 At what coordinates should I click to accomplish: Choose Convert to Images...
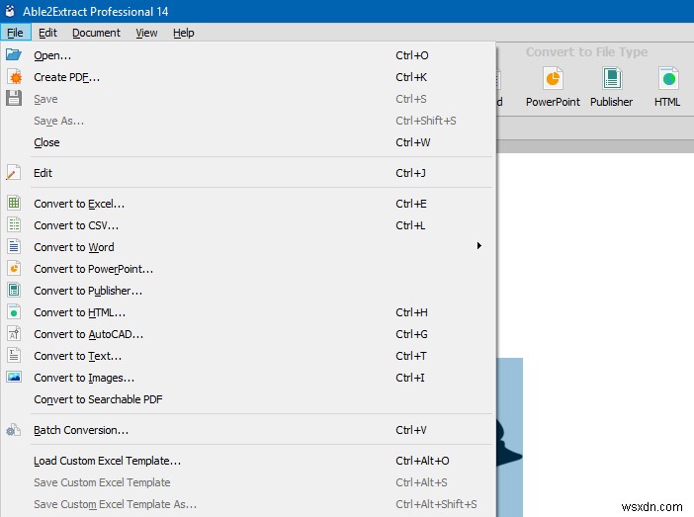[x=248, y=378]
